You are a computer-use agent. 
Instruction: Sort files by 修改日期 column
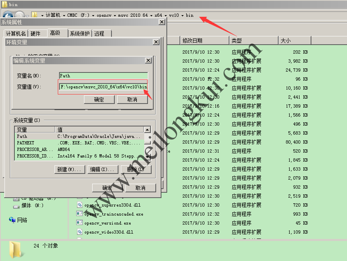tap(204, 40)
